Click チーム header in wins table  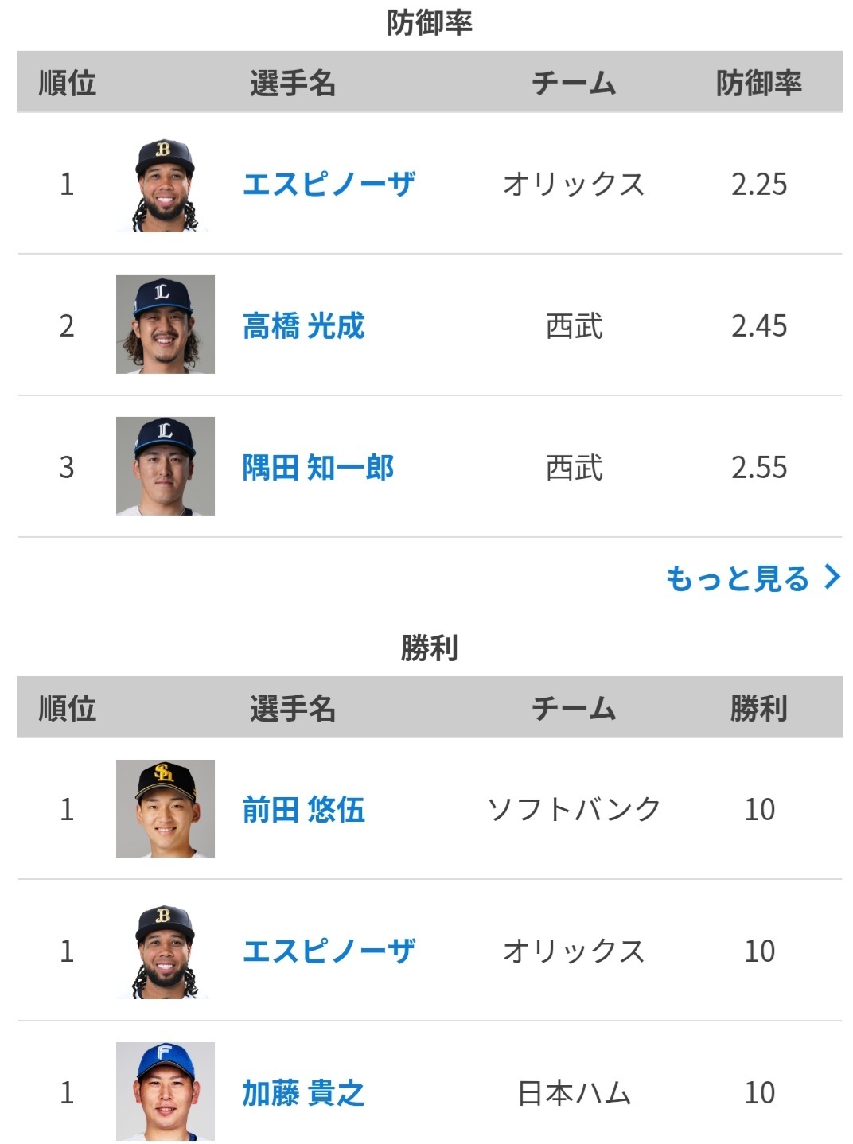574,707
